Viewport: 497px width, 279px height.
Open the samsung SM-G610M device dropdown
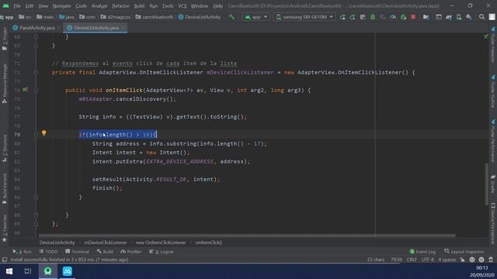coord(304,17)
